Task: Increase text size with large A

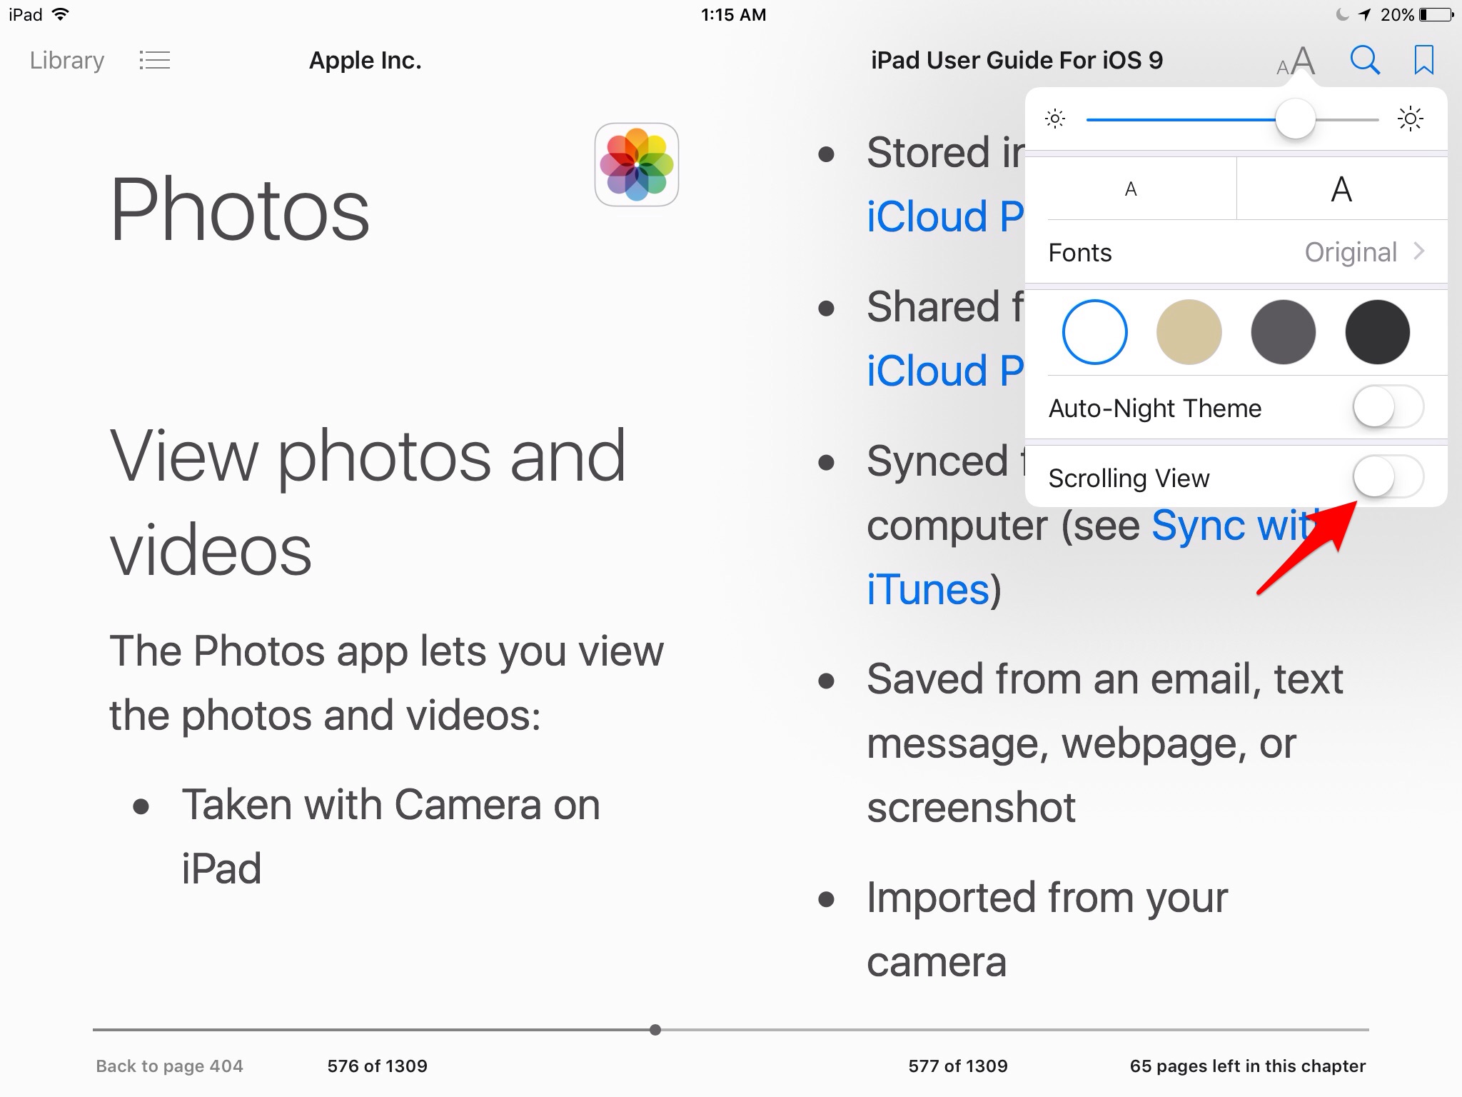Action: point(1341,189)
